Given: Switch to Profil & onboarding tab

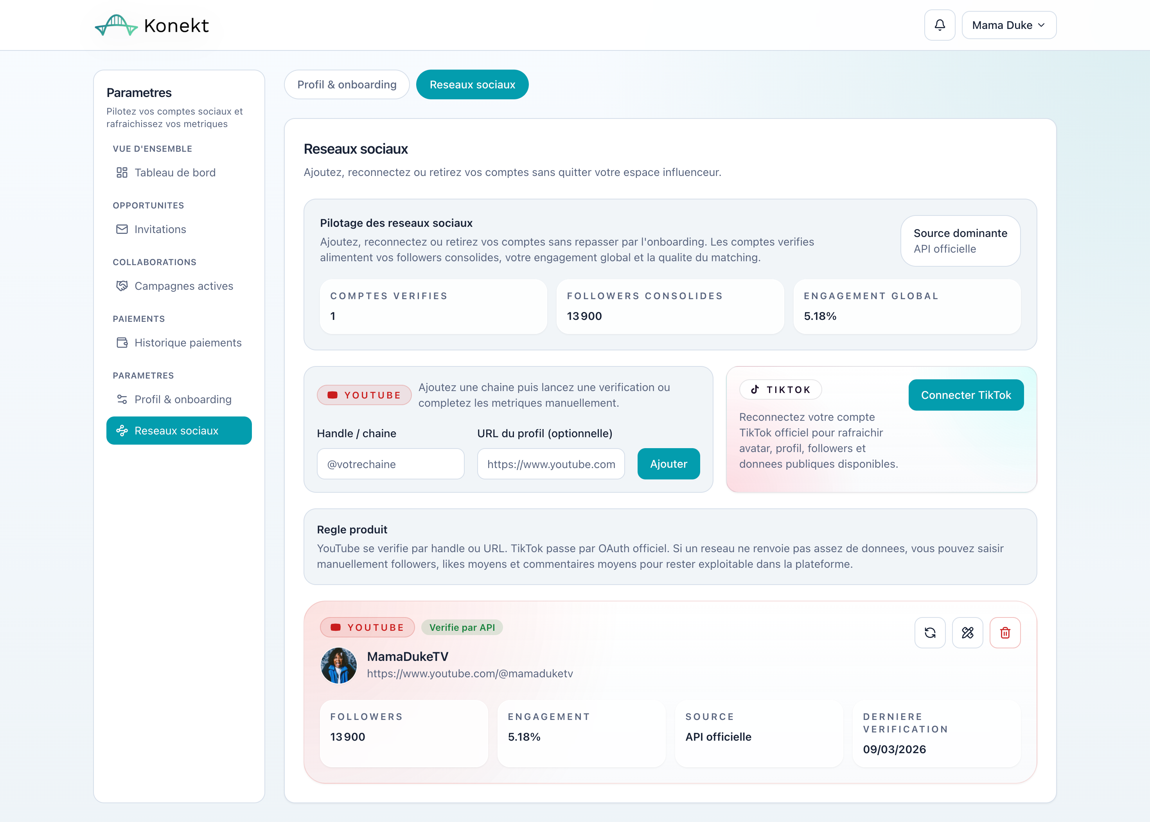Looking at the screenshot, I should click(347, 84).
